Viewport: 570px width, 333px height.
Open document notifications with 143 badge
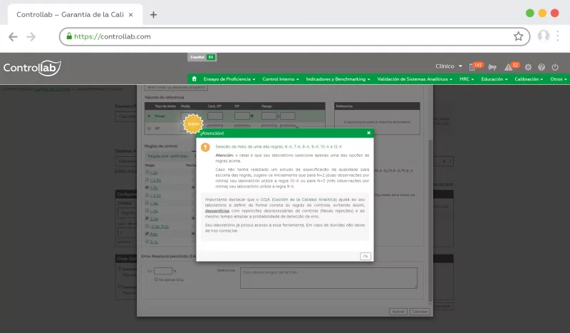tap(472, 66)
